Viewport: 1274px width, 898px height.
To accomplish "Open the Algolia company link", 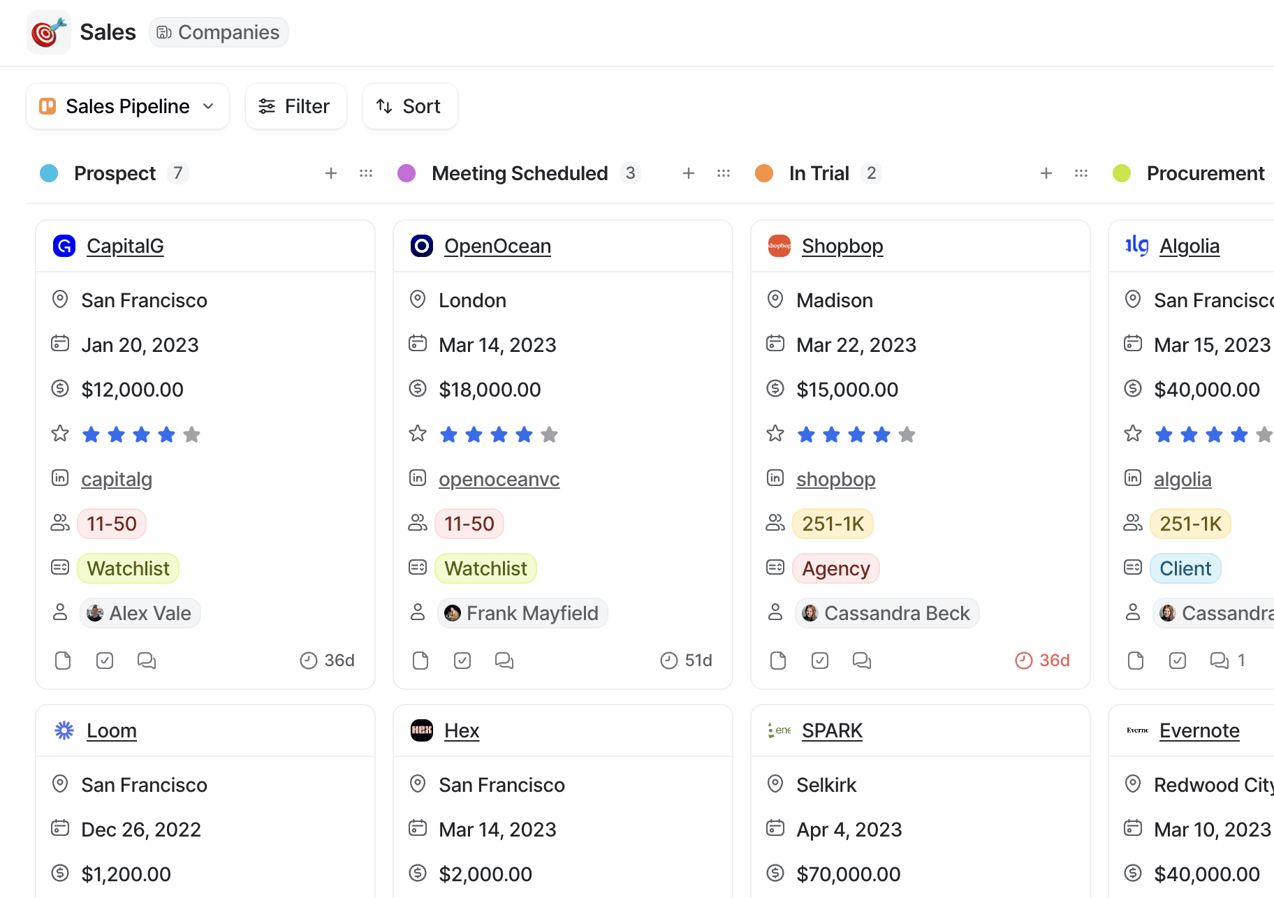I will point(1189,246).
